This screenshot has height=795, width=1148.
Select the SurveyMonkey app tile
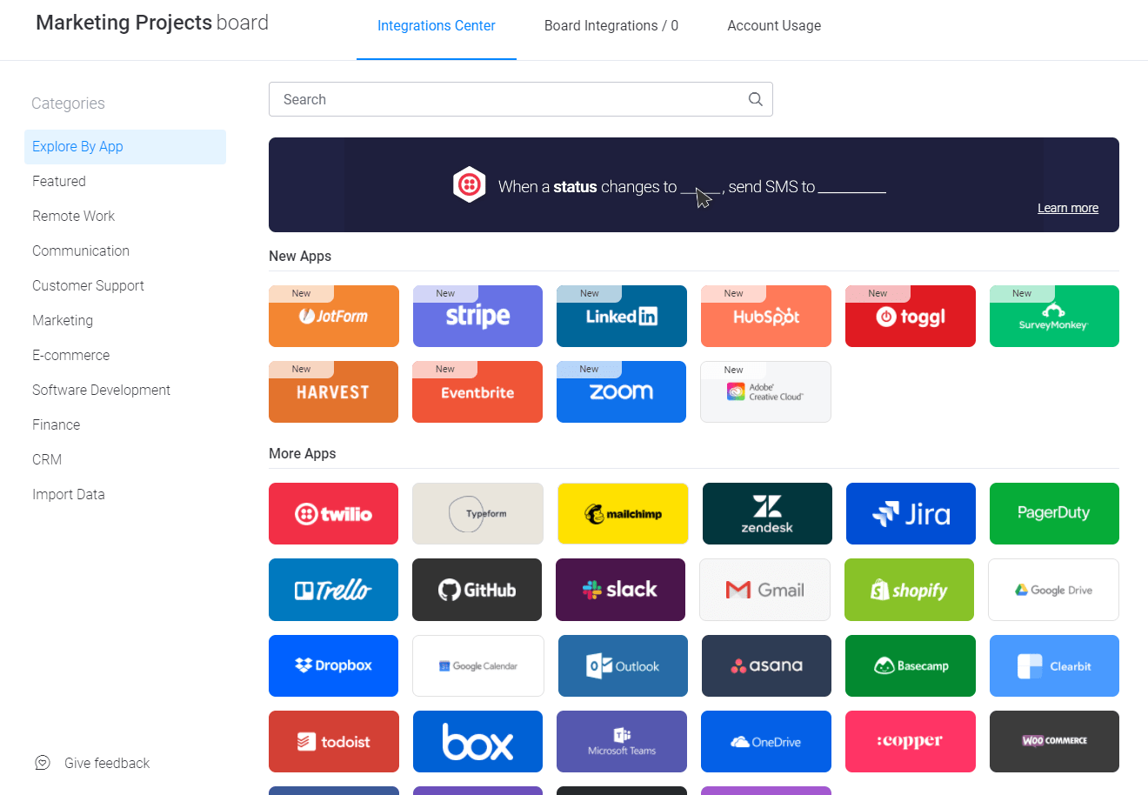click(x=1054, y=316)
